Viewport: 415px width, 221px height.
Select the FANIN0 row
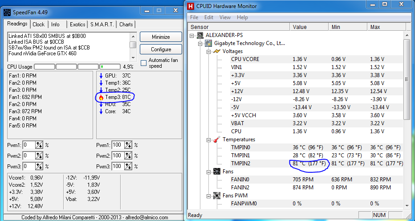pos(316,180)
